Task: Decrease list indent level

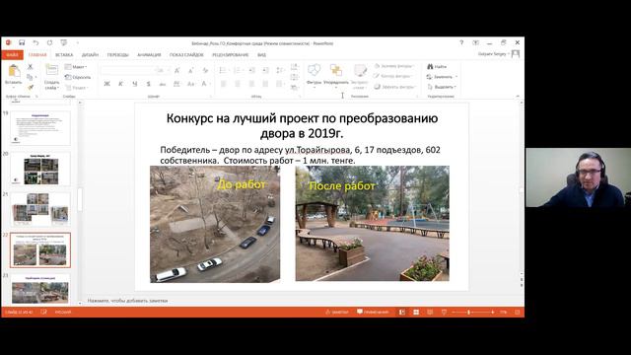Action: (251, 70)
